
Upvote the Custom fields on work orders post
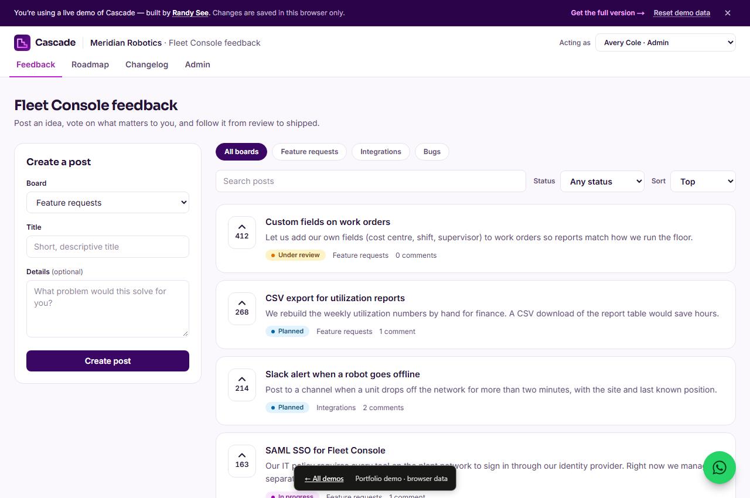coord(242,233)
